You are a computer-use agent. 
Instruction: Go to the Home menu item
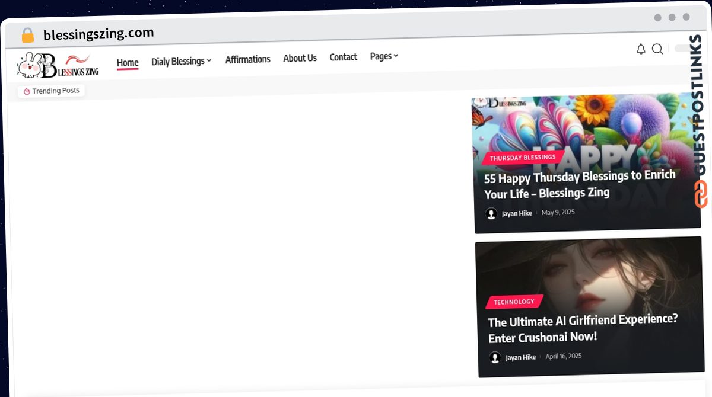(128, 63)
